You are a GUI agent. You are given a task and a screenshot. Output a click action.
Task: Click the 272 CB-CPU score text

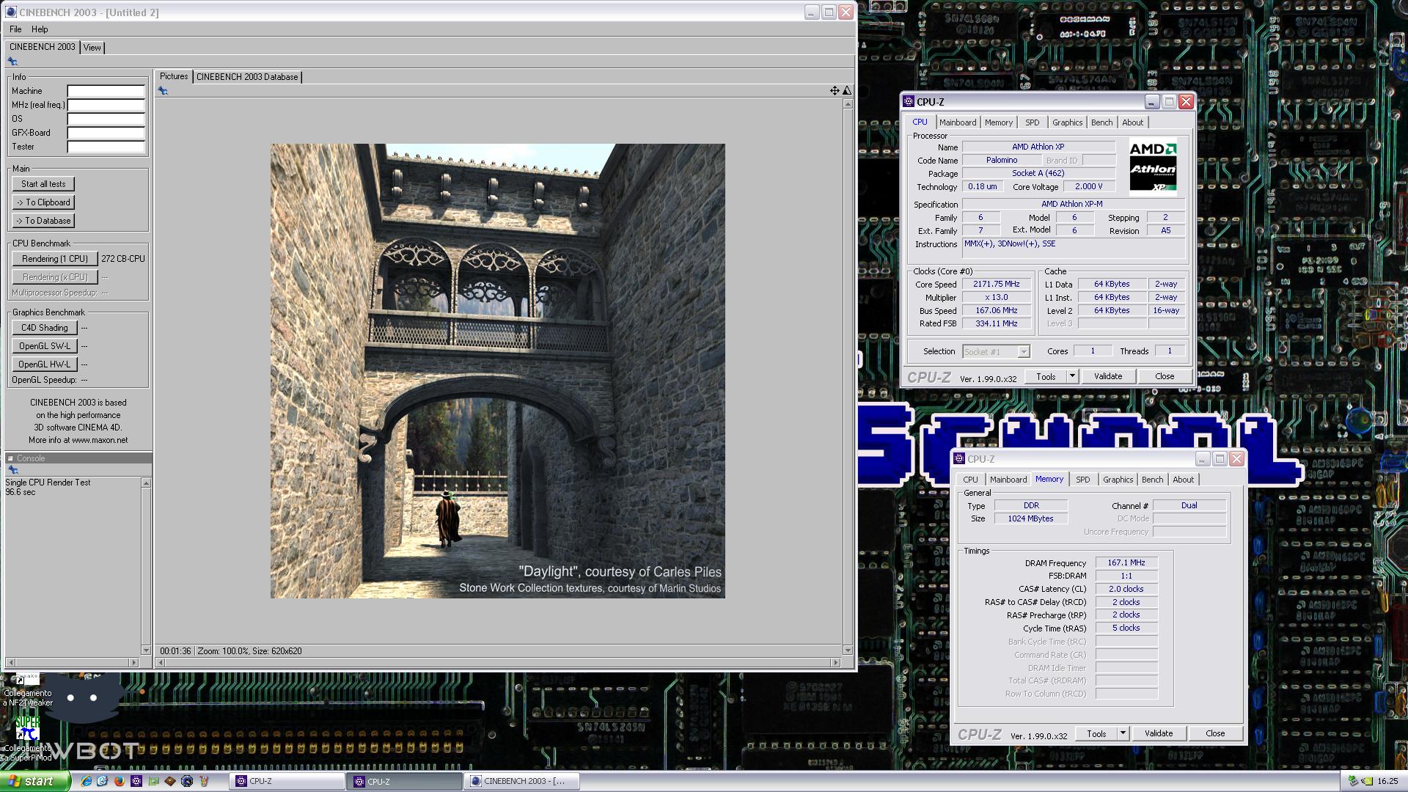123,259
